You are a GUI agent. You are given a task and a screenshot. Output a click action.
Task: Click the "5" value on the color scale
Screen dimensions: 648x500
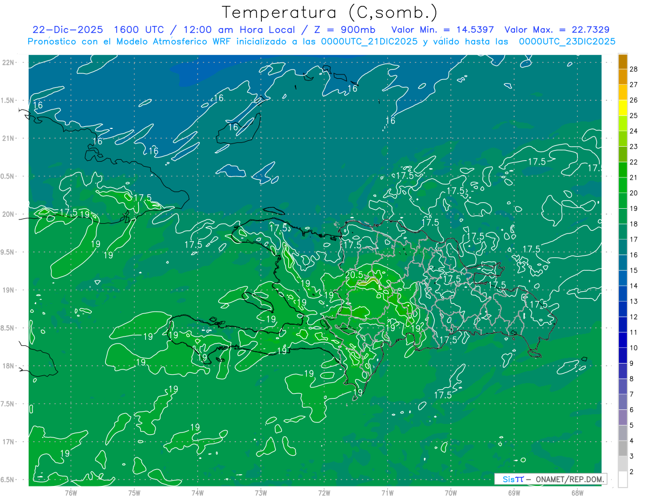(x=632, y=426)
